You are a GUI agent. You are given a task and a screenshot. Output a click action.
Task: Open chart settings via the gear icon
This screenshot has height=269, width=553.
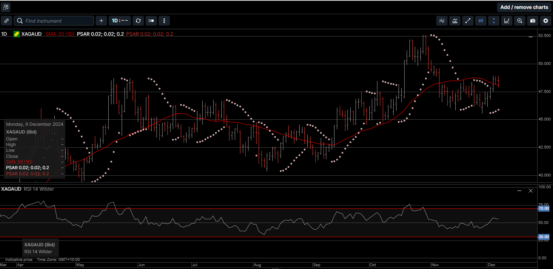coord(545,21)
